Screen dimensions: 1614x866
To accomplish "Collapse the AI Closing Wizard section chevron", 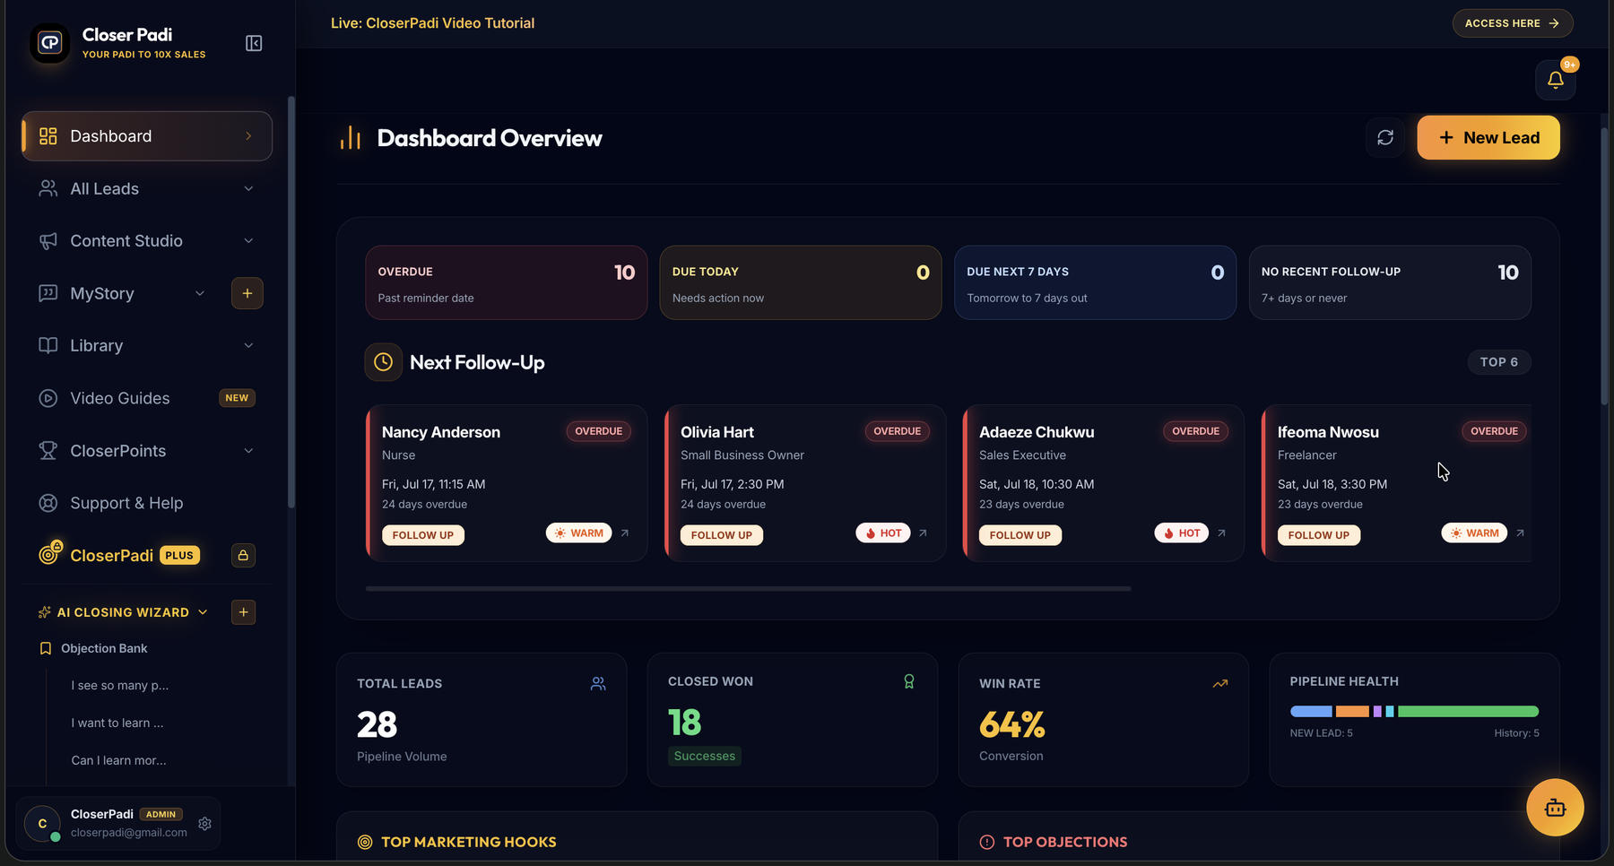I will pos(203,612).
